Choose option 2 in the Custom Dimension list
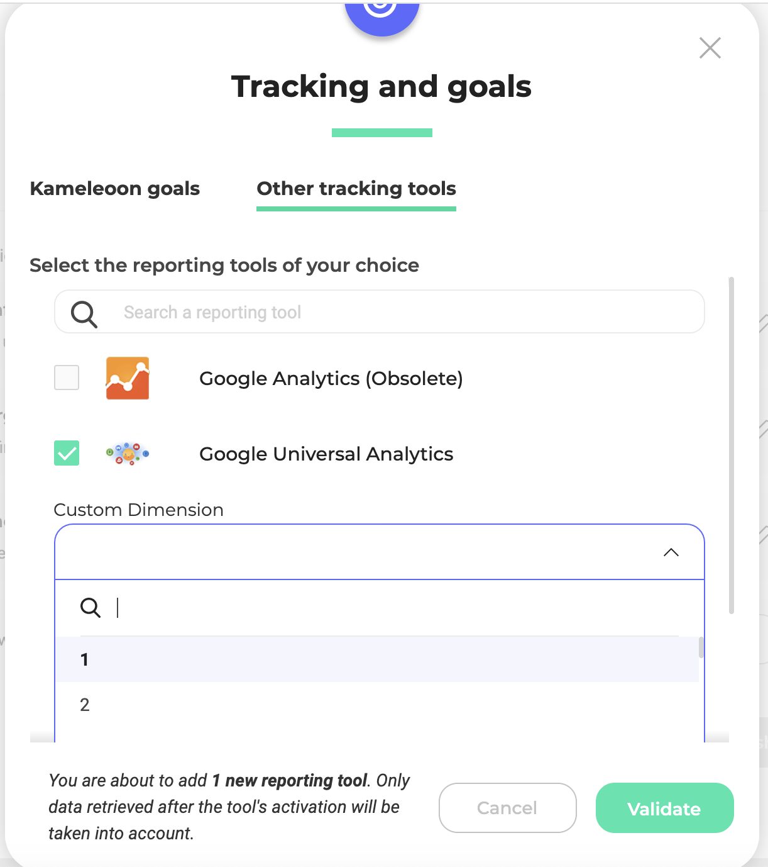768x867 pixels. [x=377, y=705]
